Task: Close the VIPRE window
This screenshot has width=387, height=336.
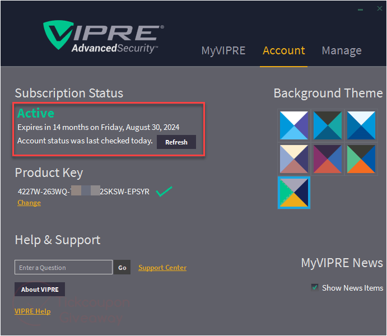Action: click(380, 8)
